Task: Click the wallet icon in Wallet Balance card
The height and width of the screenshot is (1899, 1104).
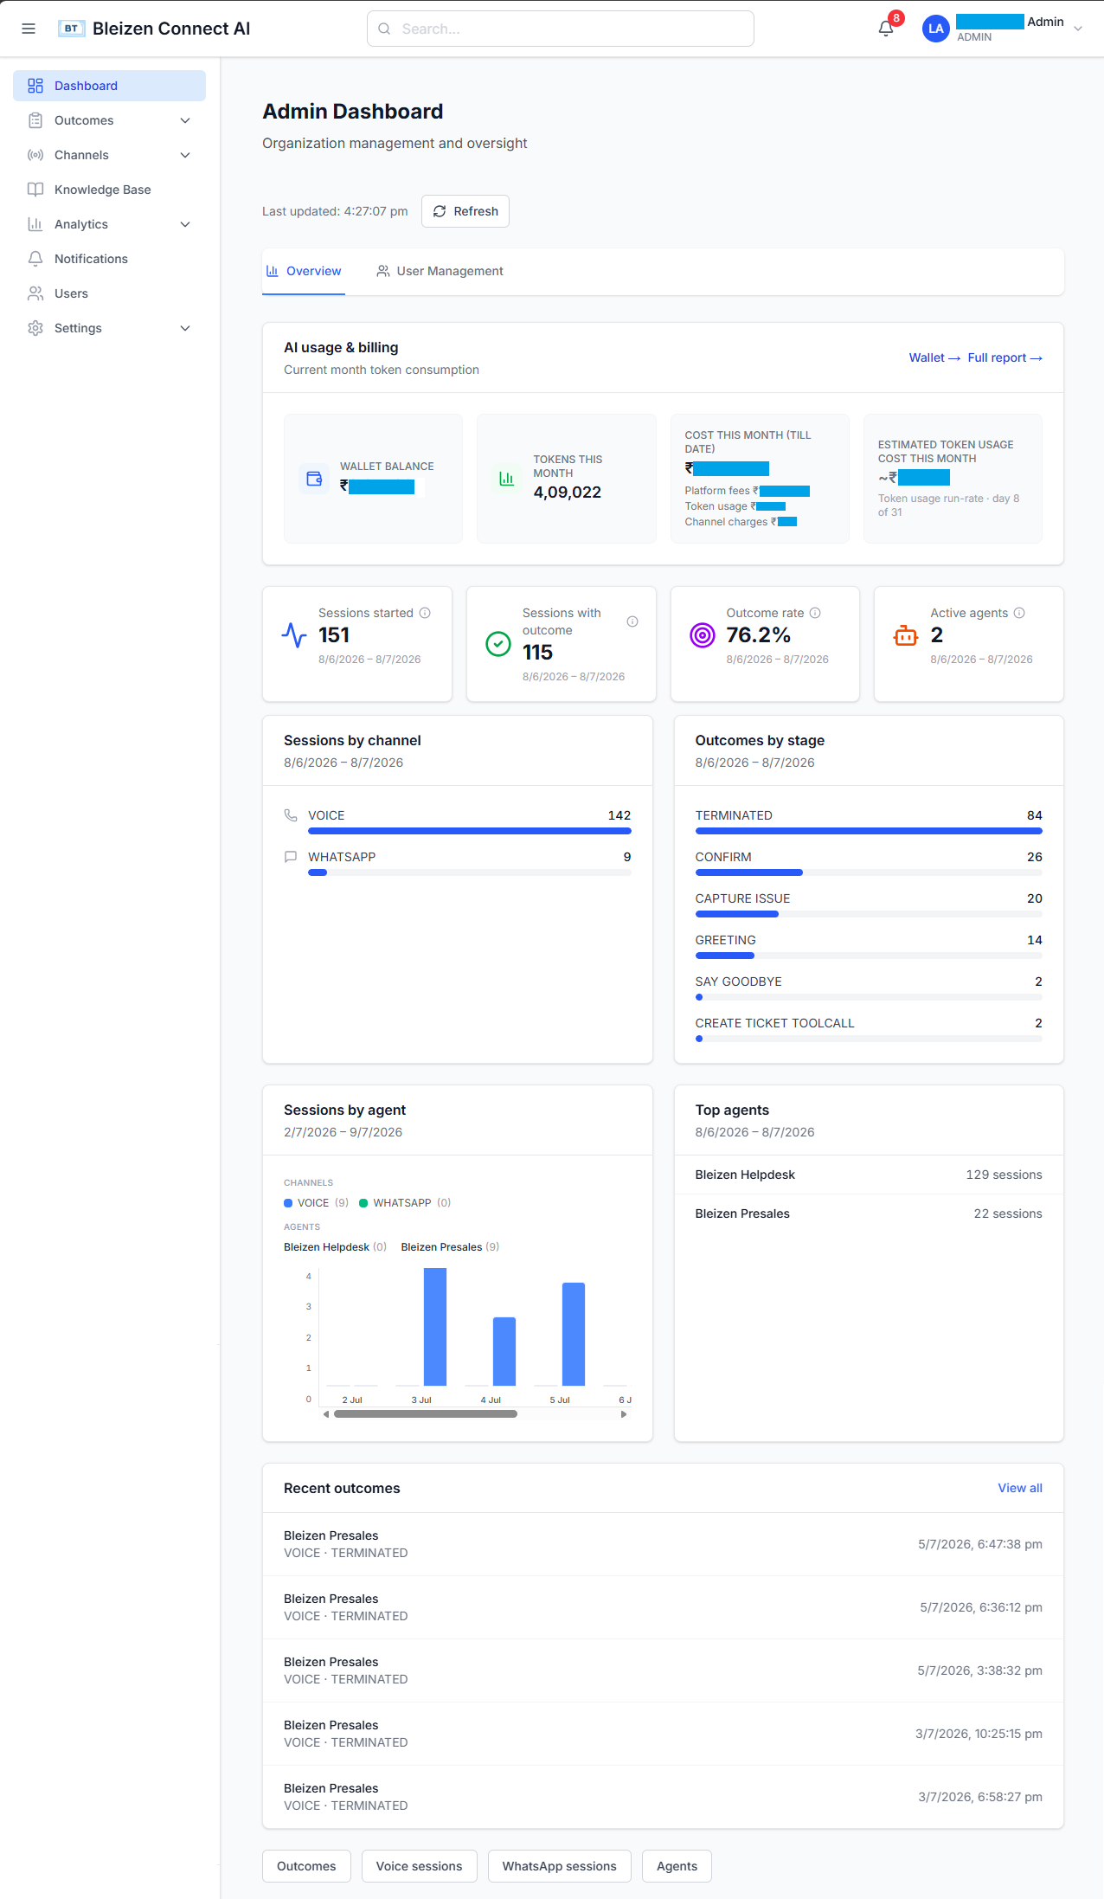Action: pyautogui.click(x=314, y=479)
